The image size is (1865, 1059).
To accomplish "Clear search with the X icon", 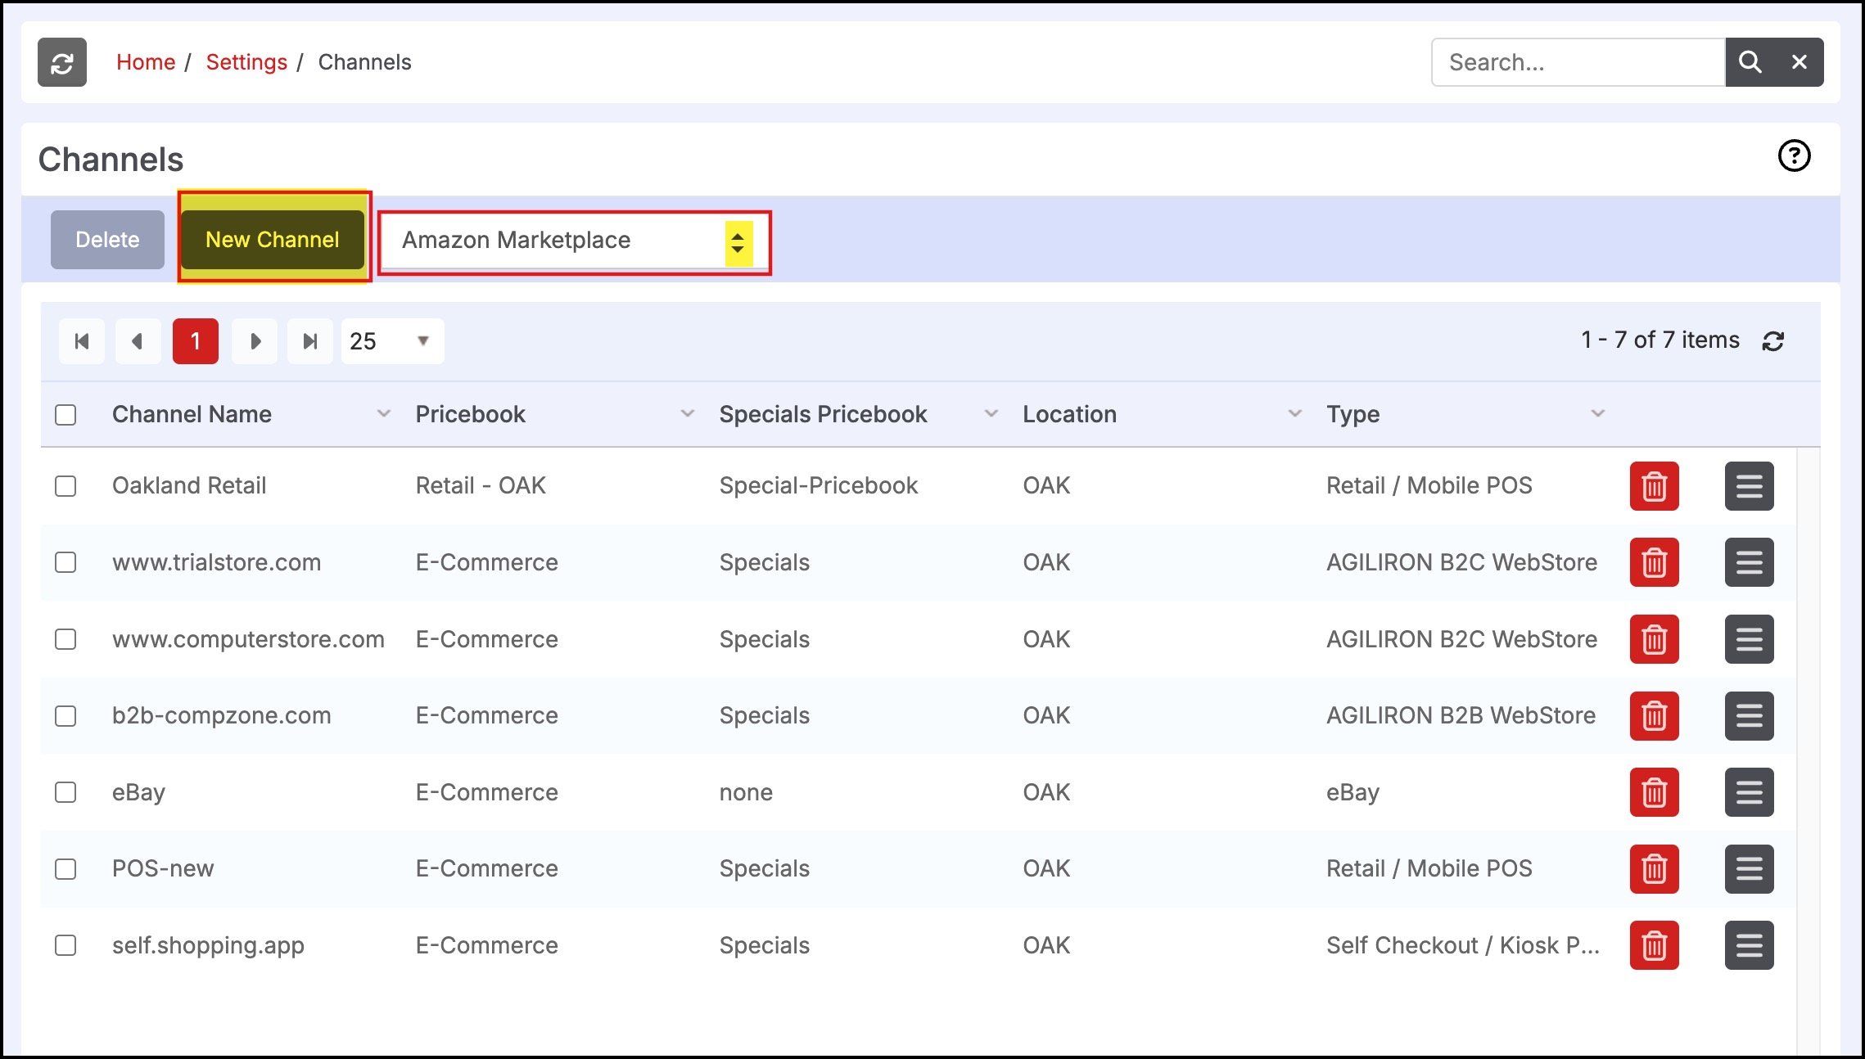I will coord(1799,62).
